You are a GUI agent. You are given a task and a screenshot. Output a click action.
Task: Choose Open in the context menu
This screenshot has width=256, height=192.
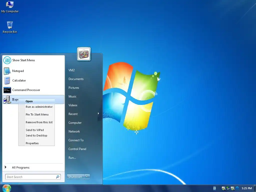(x=36, y=101)
